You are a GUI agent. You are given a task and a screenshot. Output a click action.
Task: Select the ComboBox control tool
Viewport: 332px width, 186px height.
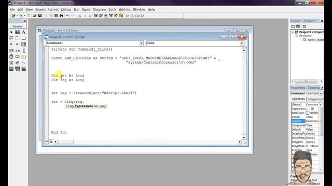(x=23, y=44)
